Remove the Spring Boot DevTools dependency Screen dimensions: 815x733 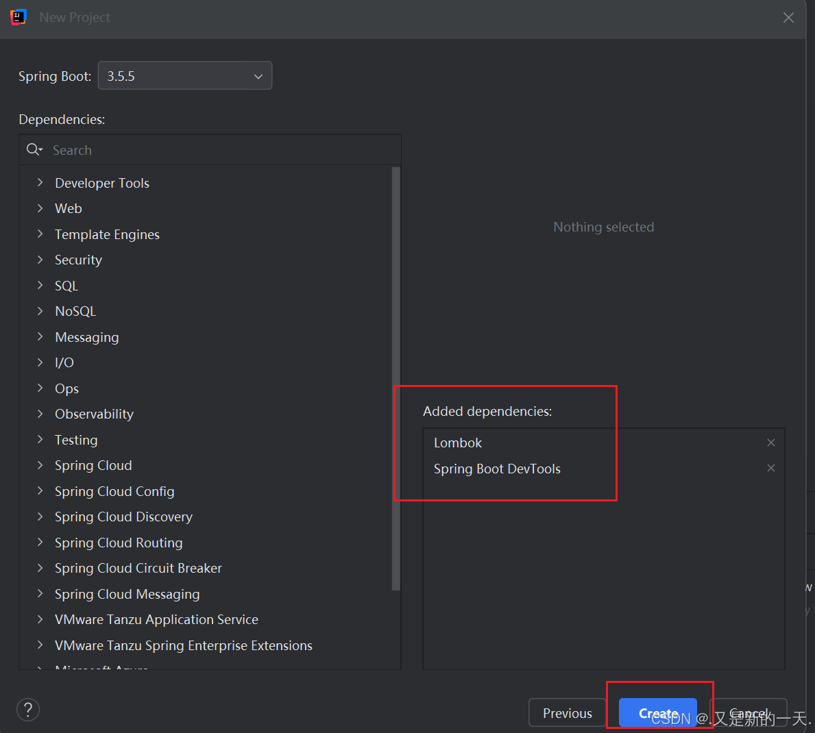[x=771, y=468]
